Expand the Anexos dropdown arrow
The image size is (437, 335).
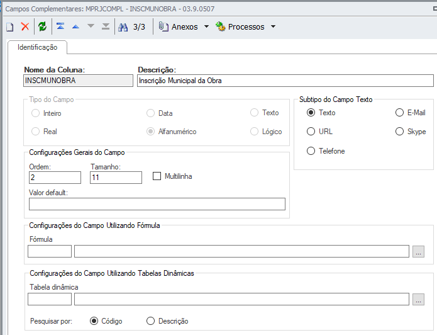click(206, 27)
